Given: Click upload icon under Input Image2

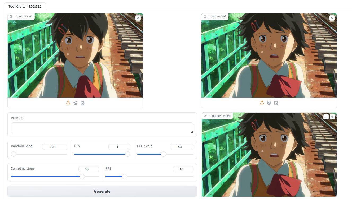Looking at the screenshot, I should click(262, 103).
